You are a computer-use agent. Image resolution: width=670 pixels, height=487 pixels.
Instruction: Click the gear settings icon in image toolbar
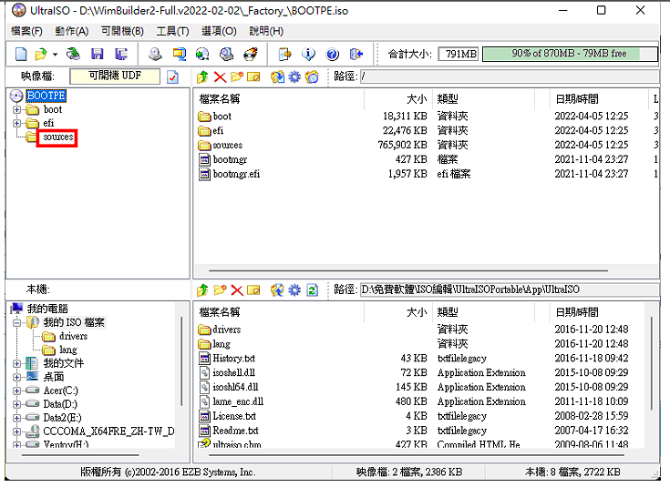(294, 76)
